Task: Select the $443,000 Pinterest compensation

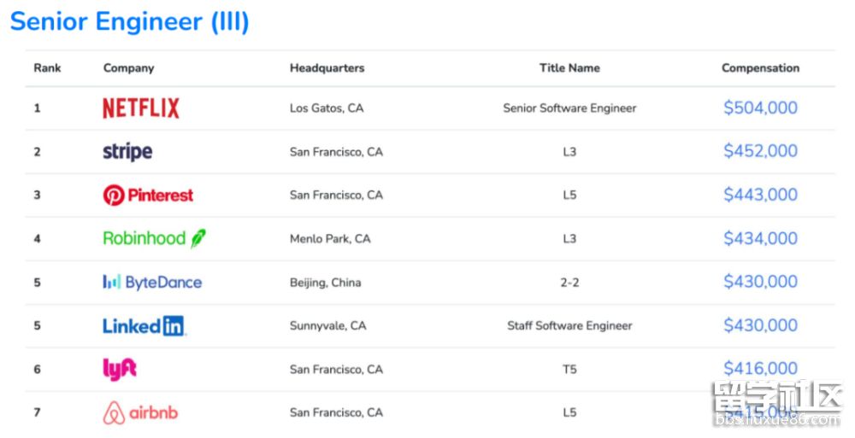Action: click(760, 195)
